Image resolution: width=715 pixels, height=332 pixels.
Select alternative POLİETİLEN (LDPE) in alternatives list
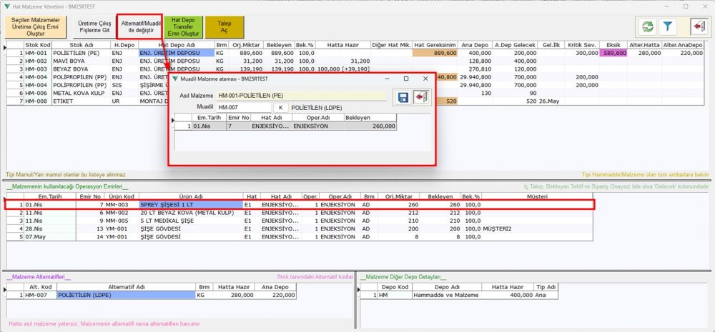tap(125, 294)
